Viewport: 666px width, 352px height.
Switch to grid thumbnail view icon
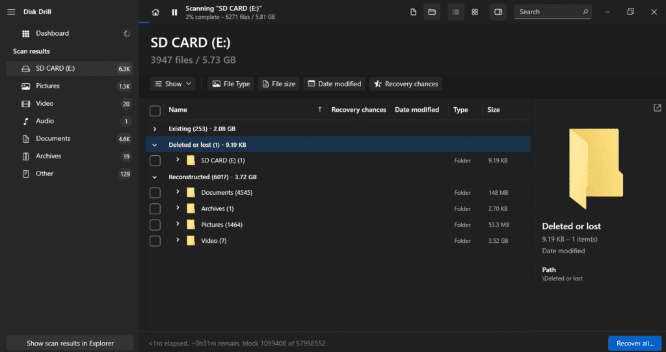coord(475,12)
